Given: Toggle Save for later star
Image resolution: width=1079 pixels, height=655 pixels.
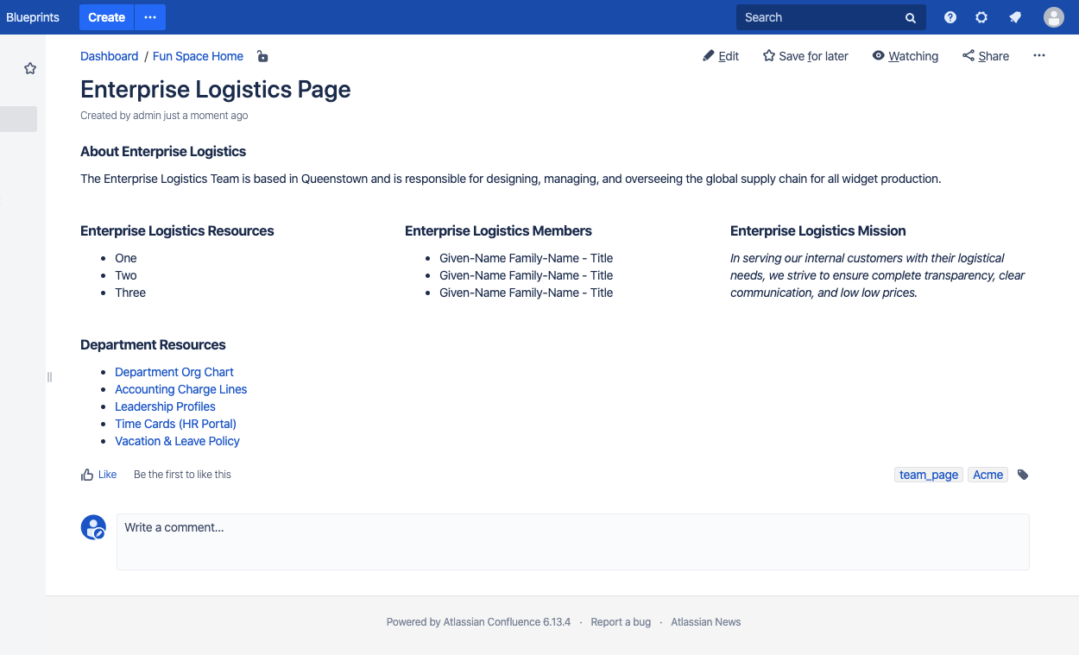Looking at the screenshot, I should 805,56.
